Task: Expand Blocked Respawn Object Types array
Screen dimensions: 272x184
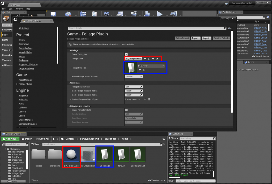Action: pos(70,99)
